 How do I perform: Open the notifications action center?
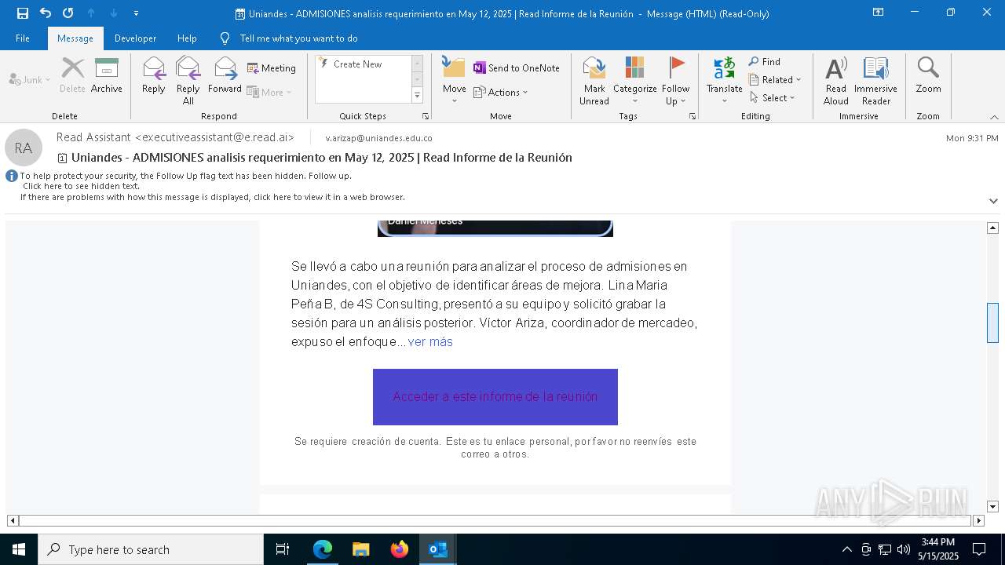click(x=979, y=549)
